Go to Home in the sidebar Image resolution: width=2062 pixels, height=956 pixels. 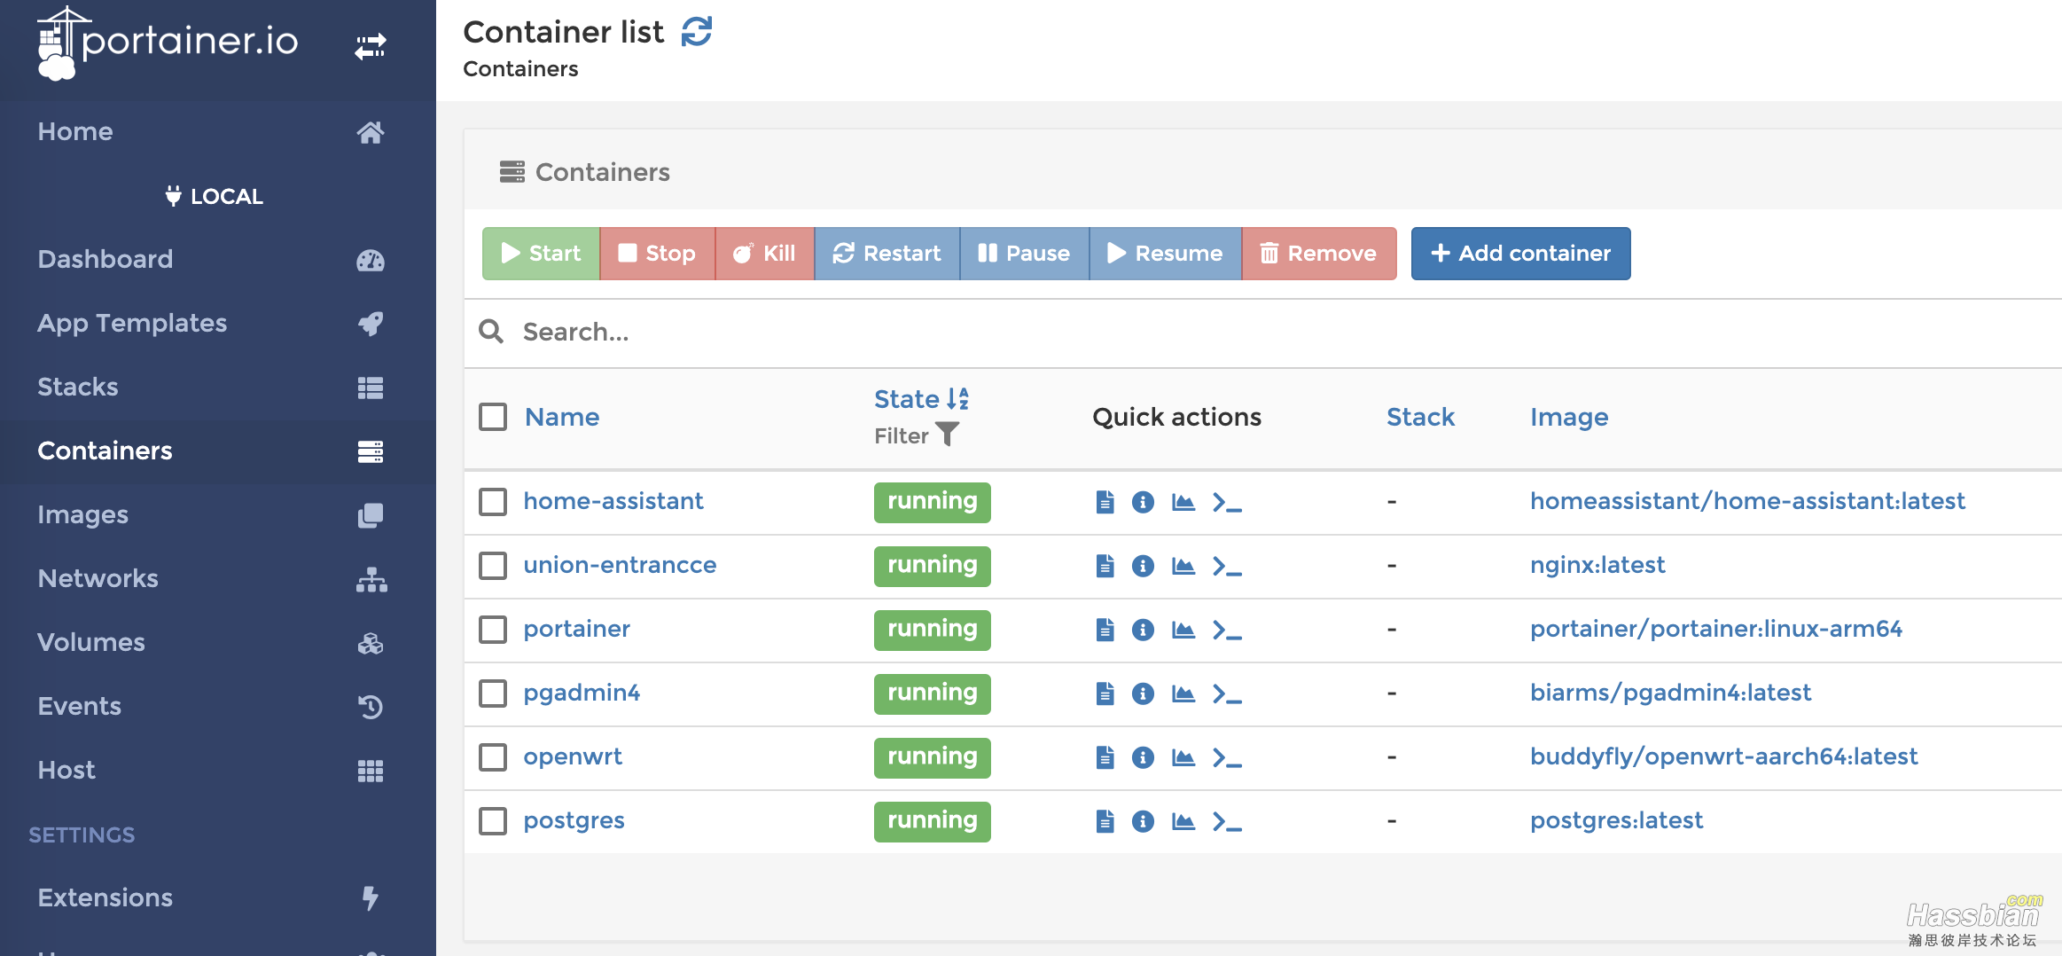[217, 131]
